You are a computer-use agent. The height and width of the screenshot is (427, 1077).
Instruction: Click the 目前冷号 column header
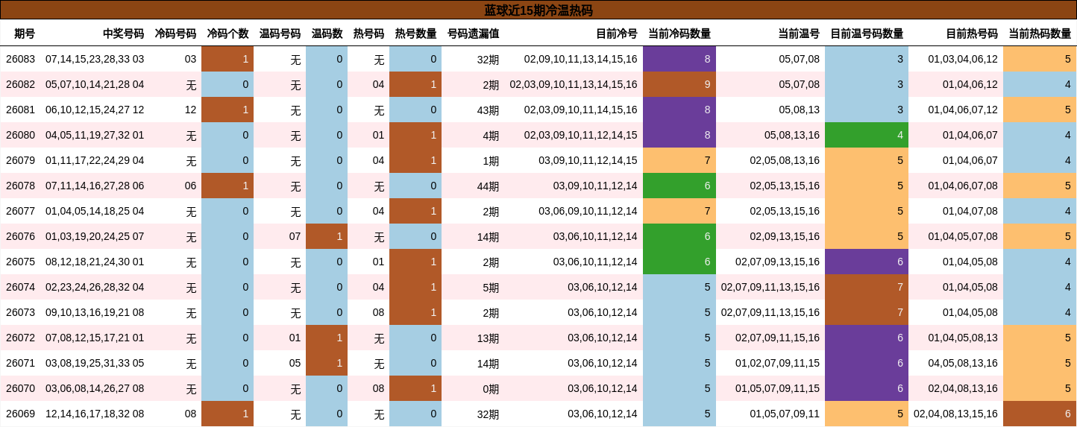(617, 34)
